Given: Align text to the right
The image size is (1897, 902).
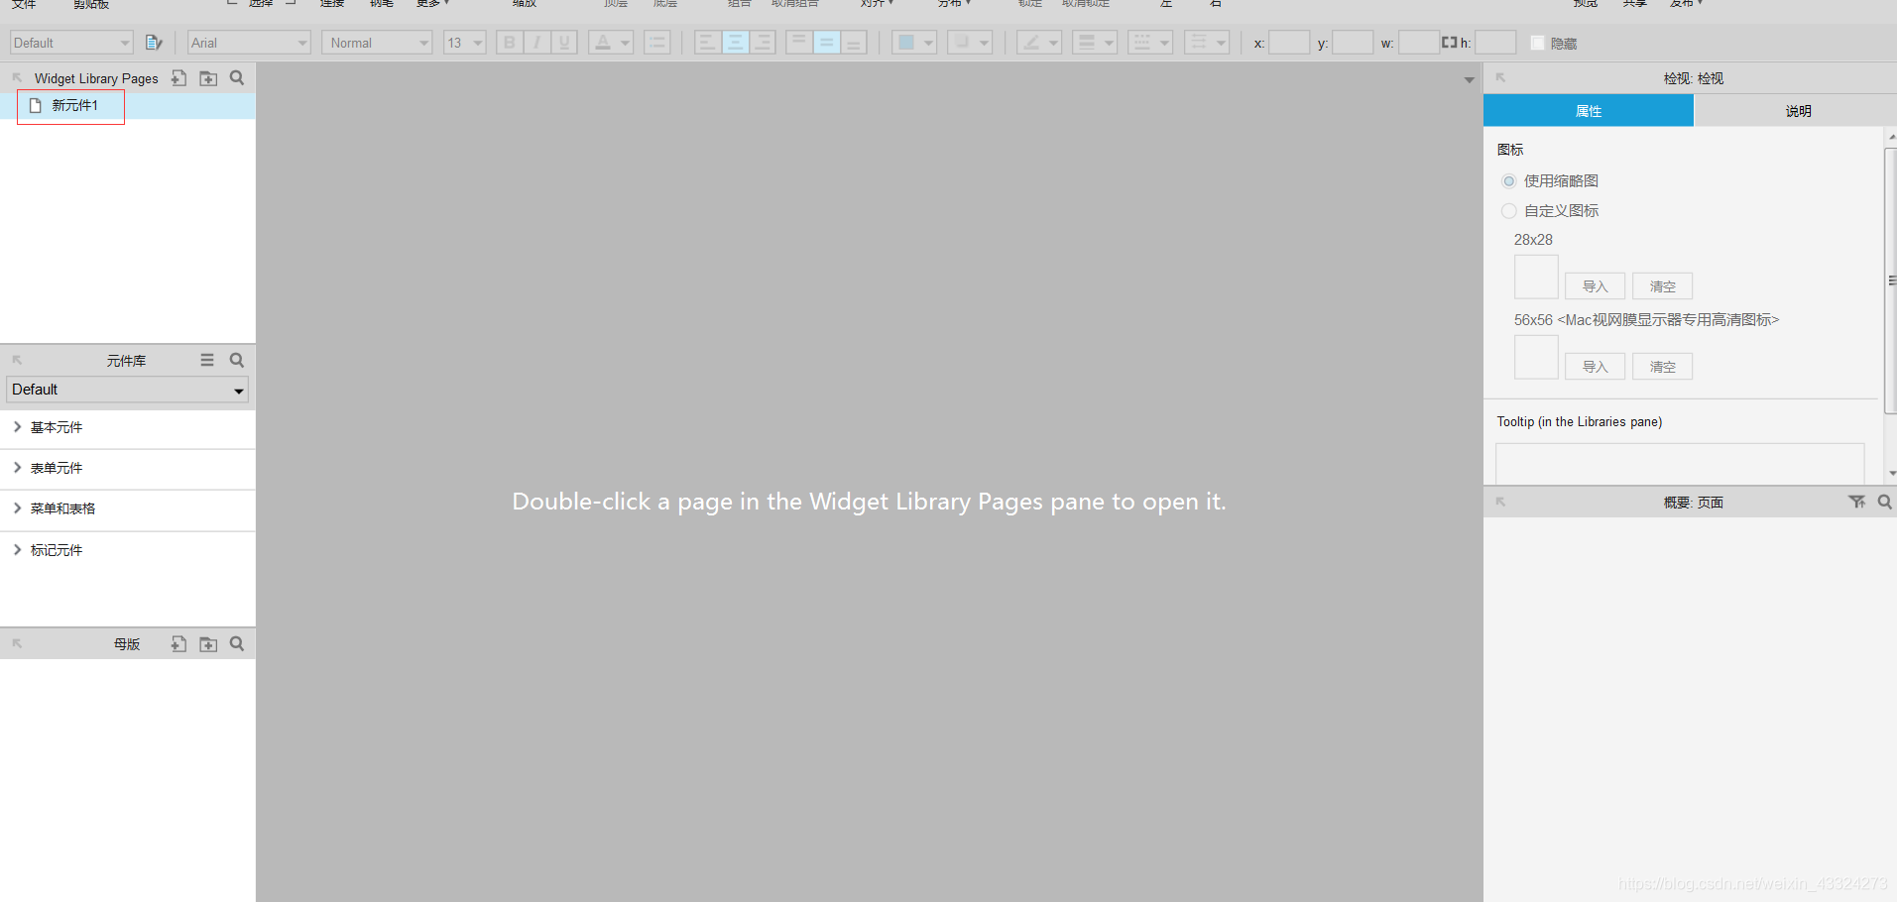Looking at the screenshot, I should tap(762, 43).
